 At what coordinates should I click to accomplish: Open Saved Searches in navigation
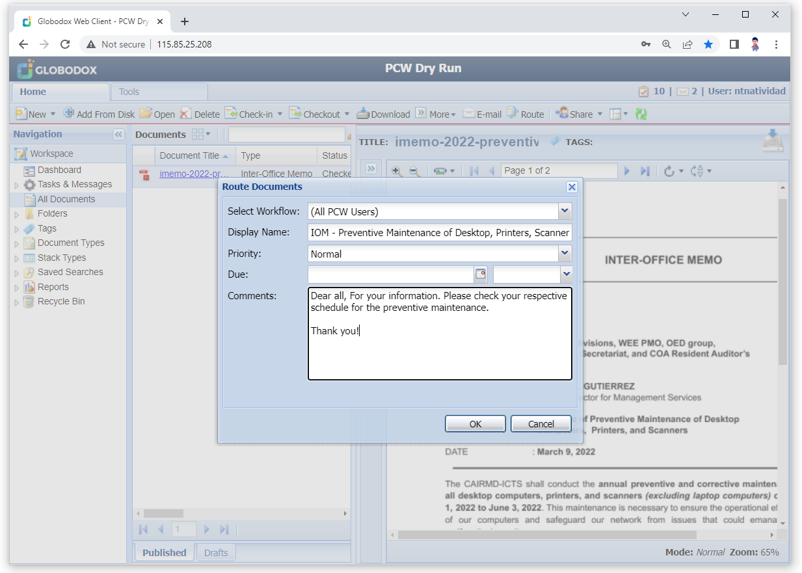click(x=70, y=272)
